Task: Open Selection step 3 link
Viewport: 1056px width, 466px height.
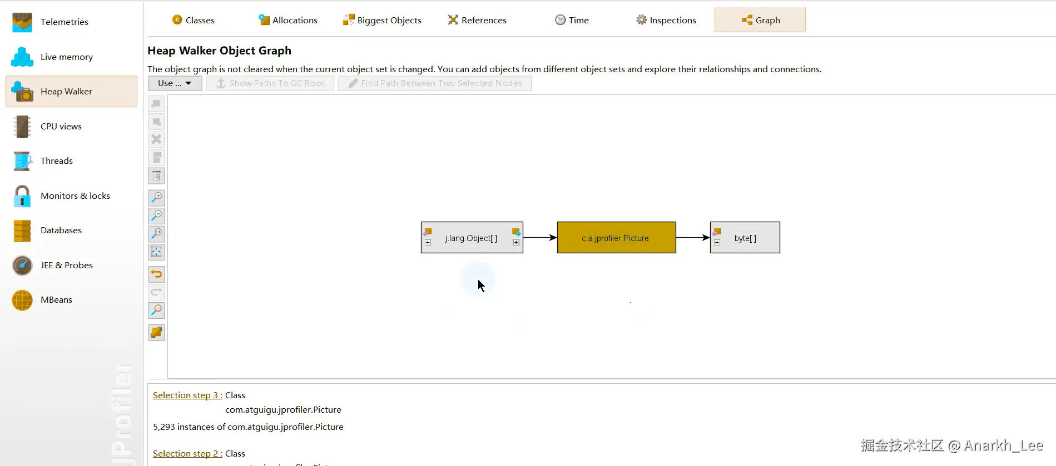Action: click(x=187, y=395)
